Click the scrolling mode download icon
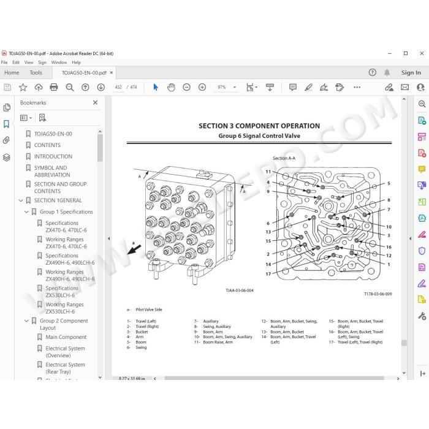 [x=270, y=87]
